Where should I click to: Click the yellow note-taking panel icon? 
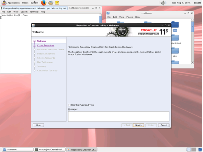coord(57,3)
